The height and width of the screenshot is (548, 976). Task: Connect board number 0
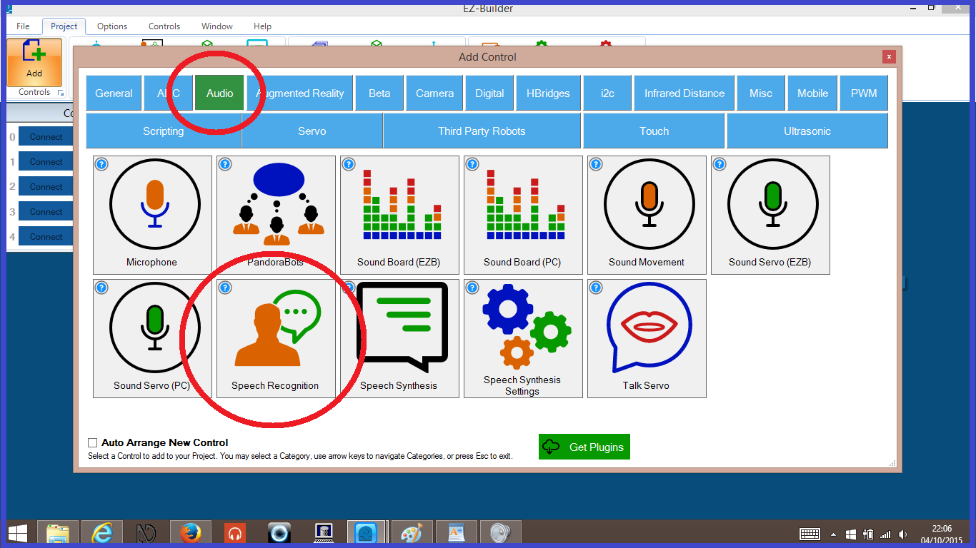46,137
